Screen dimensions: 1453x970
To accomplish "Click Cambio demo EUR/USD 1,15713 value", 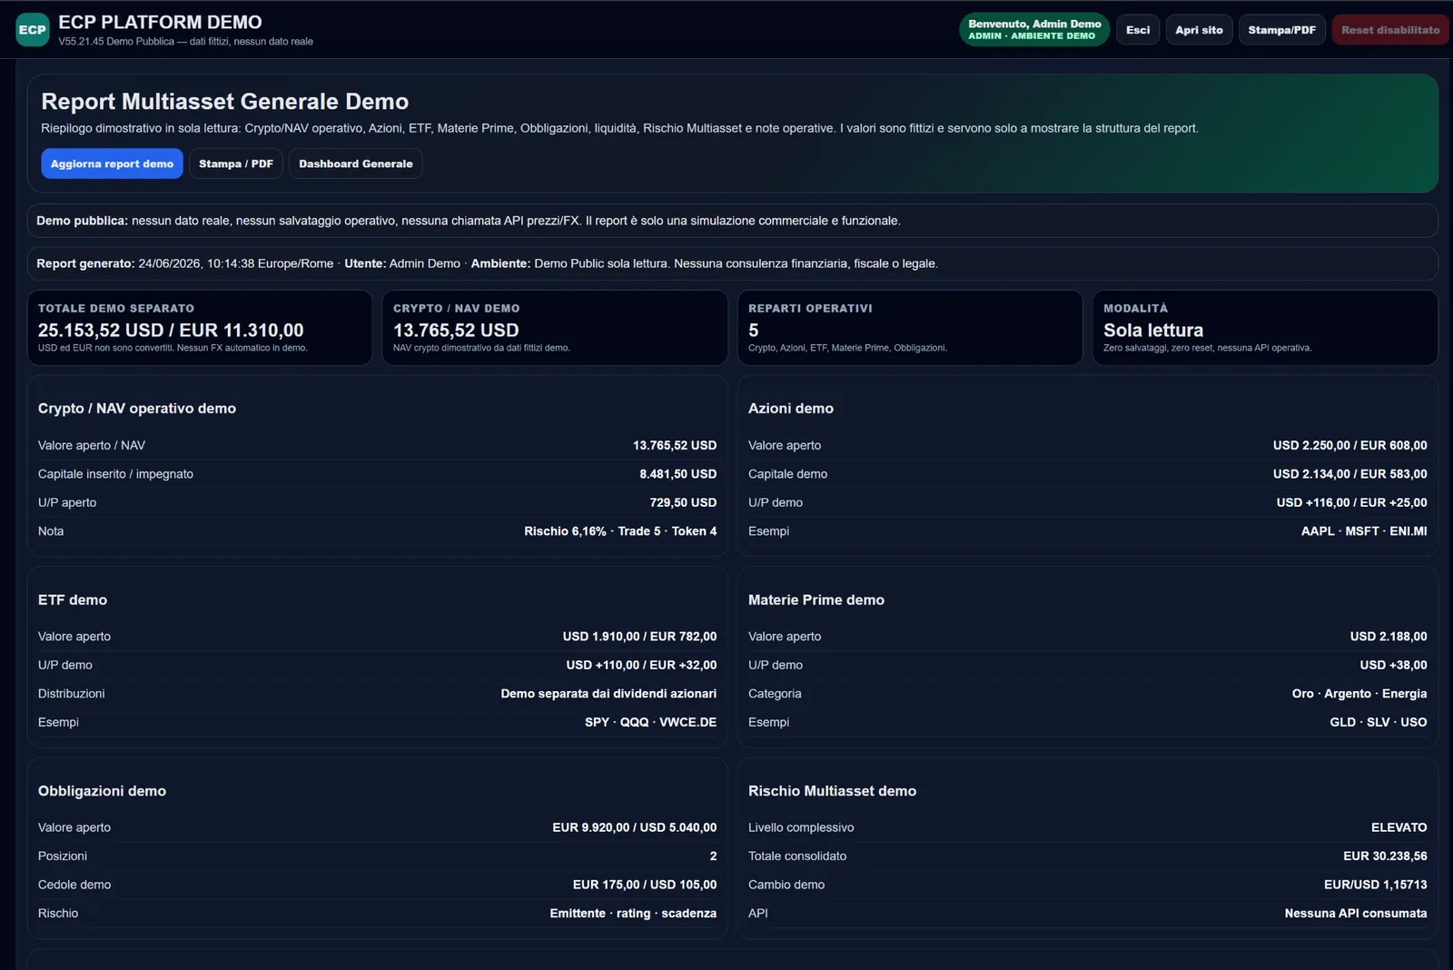I will 1375,885.
